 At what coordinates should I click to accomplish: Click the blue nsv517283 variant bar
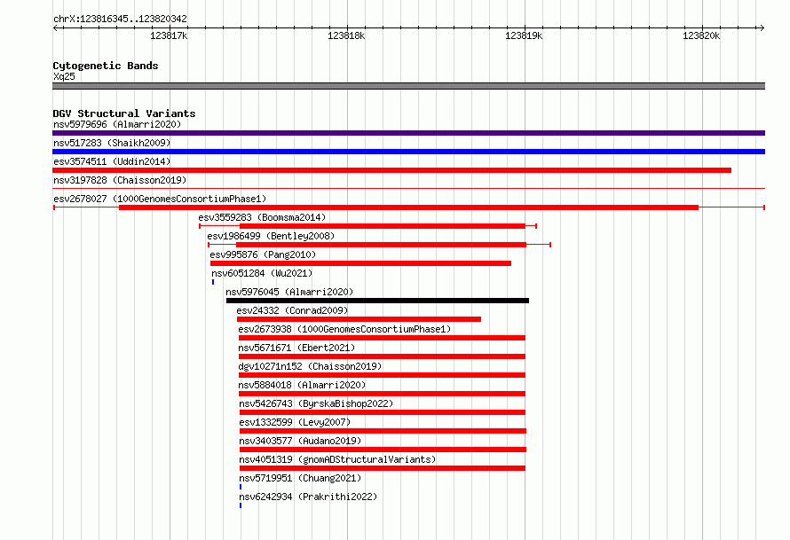[408, 152]
